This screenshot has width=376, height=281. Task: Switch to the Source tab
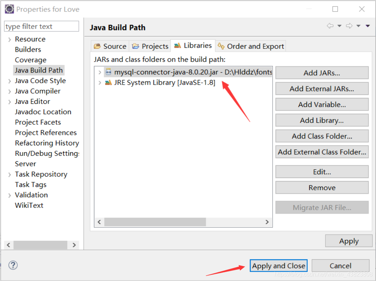pyautogui.click(x=110, y=46)
